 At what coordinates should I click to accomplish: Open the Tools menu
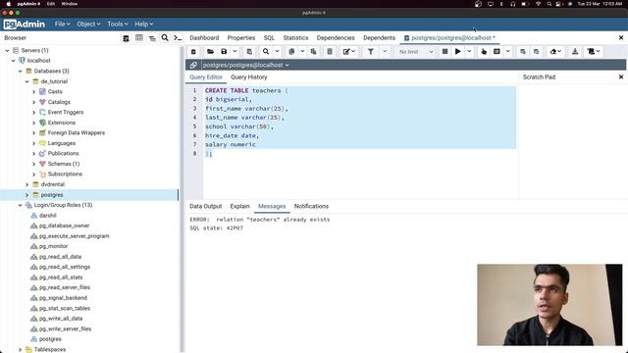tap(118, 24)
